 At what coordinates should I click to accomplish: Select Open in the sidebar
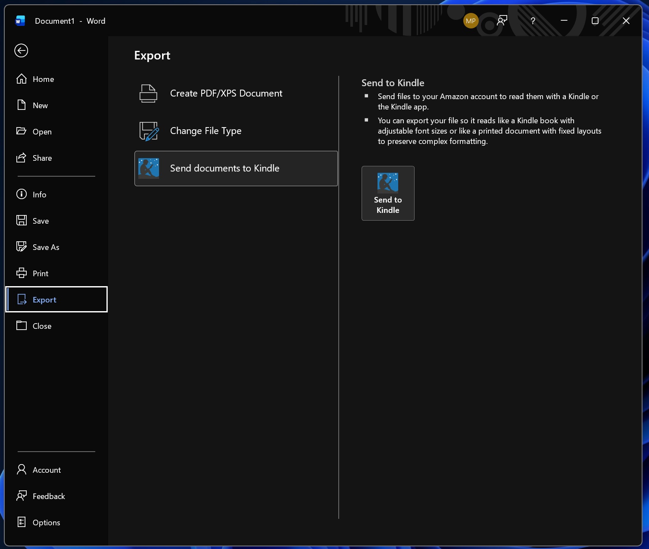pyautogui.click(x=56, y=131)
